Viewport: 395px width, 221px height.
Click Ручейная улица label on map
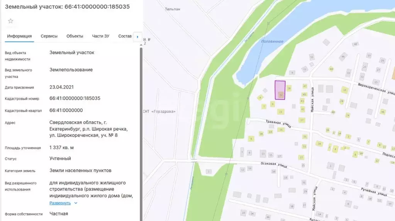coord(374,192)
